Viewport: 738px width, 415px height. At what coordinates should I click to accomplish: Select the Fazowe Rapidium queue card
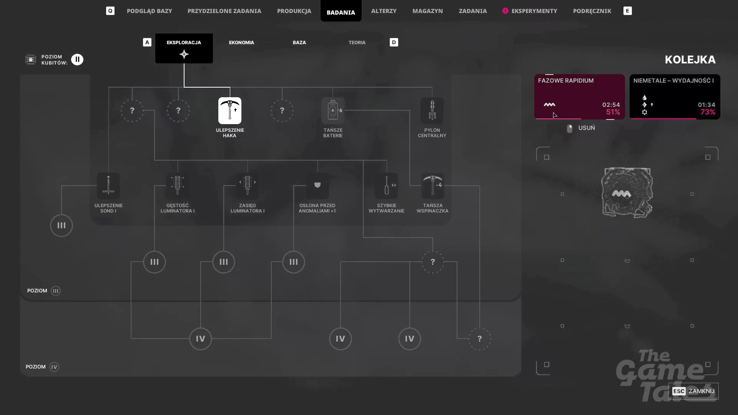[580, 97]
